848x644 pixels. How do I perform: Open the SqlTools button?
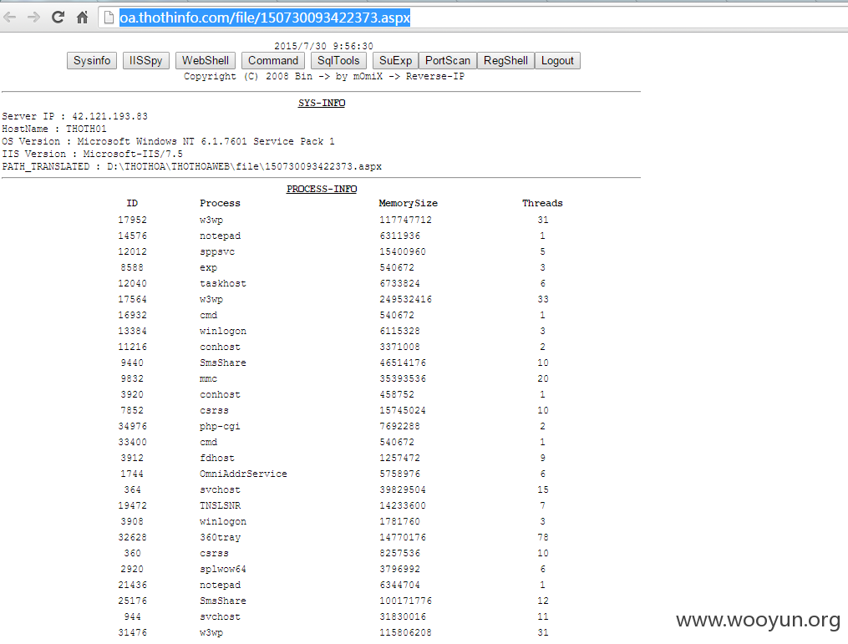coord(338,61)
